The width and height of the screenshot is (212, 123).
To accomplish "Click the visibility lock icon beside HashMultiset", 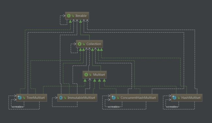I will (x=179, y=98).
